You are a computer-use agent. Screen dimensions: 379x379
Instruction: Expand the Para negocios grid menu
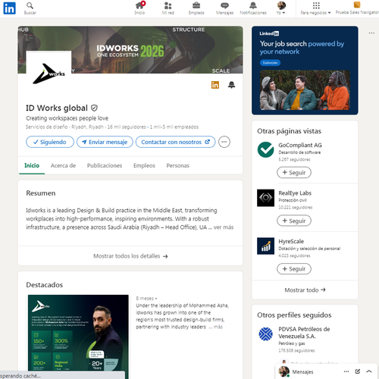(x=316, y=8)
